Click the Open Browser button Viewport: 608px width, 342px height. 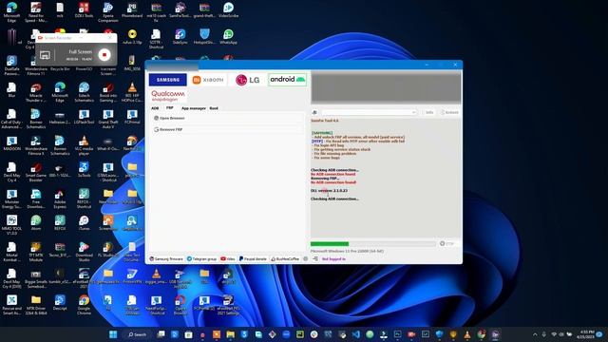click(x=227, y=118)
